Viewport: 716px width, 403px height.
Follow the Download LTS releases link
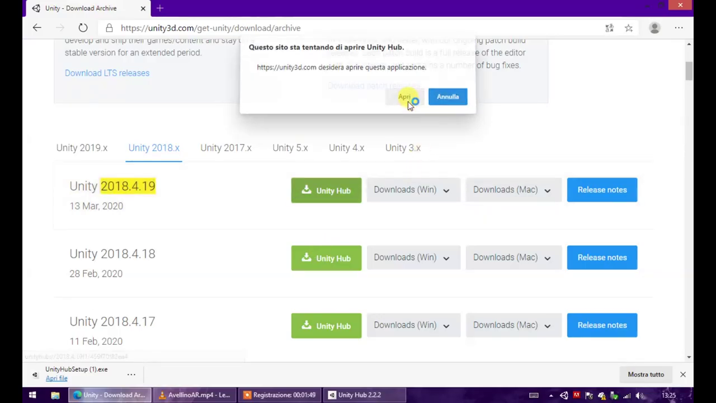coord(107,73)
